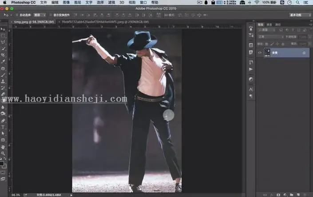Select the Move tool in the toolbox
Screen dimensions: 313x197
click(x=3, y=29)
